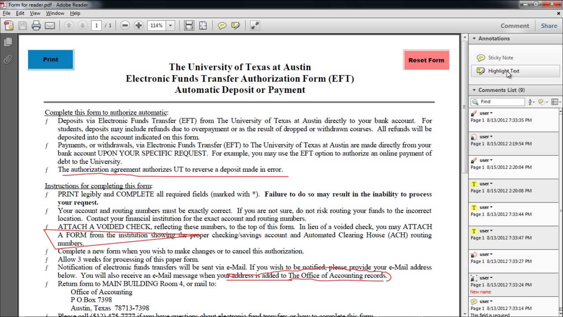Click the red 'New name' comment text
563x317 pixels.
tap(480, 292)
